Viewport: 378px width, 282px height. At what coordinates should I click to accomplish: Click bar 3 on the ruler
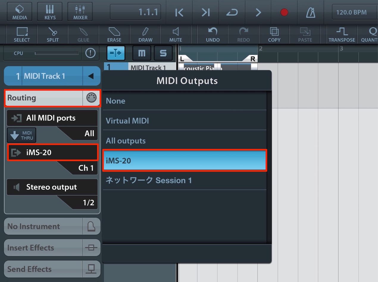pyautogui.click(x=342, y=48)
